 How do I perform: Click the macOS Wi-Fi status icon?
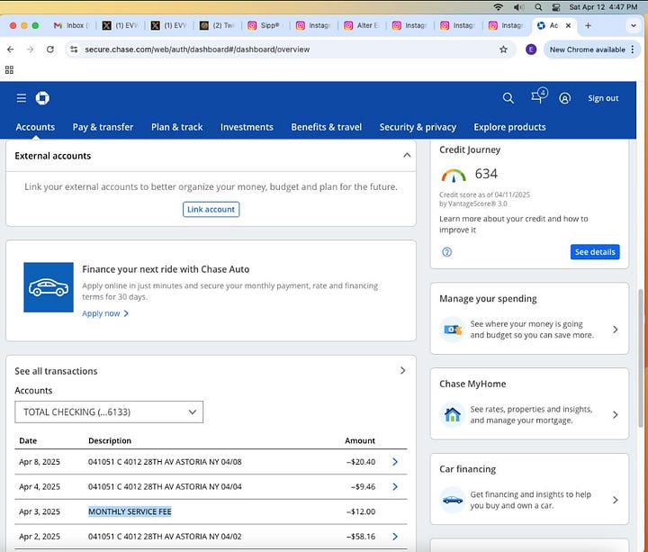(x=498, y=7)
